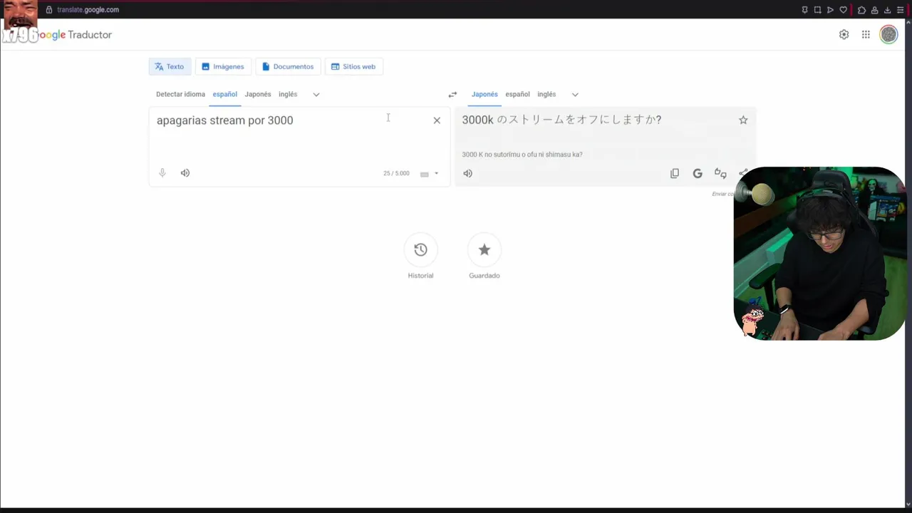Expand the target language list

tap(575, 94)
